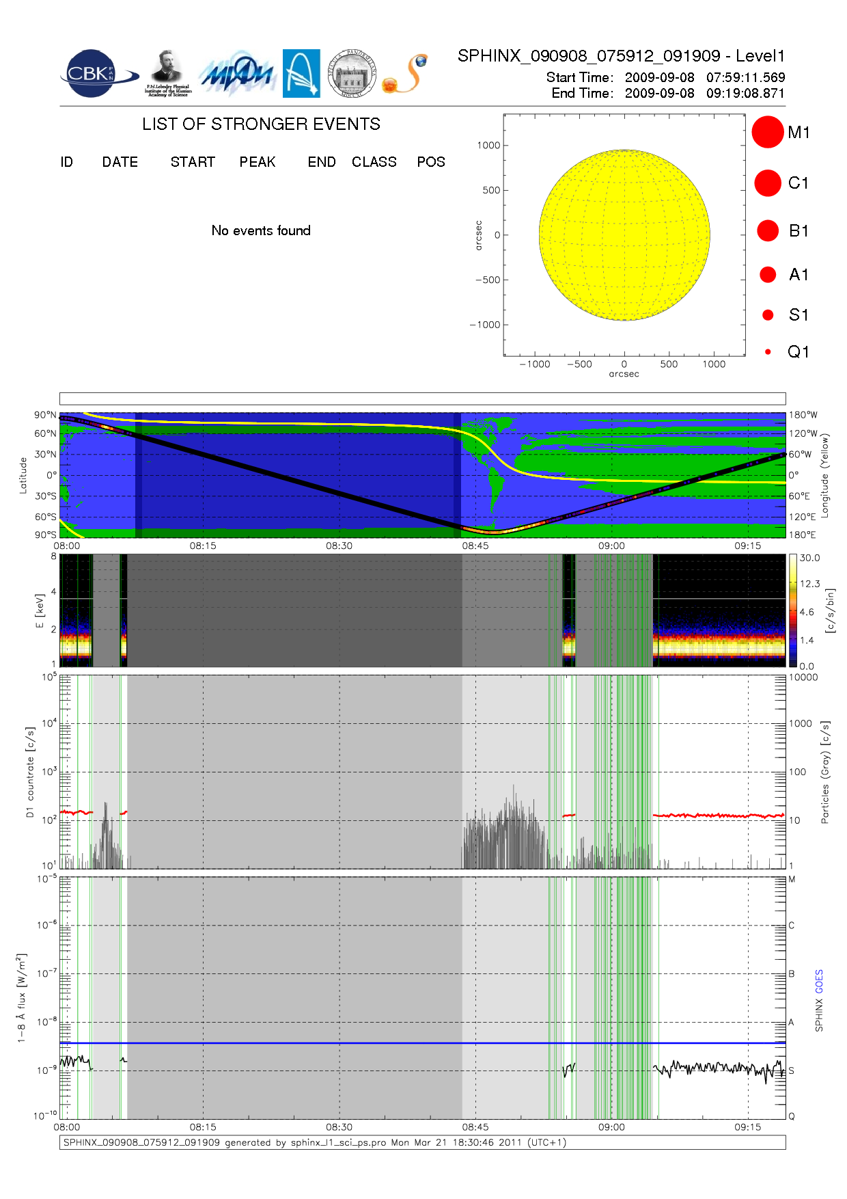Click the empty status bar above the map
The image size is (847, 1199).
click(422, 399)
